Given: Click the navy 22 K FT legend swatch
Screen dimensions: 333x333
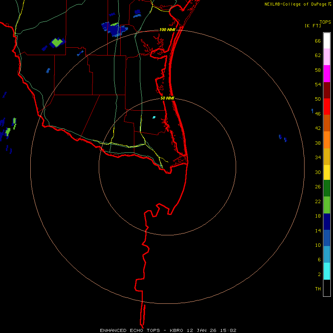Looking at the screenshot, I should click(x=327, y=222).
